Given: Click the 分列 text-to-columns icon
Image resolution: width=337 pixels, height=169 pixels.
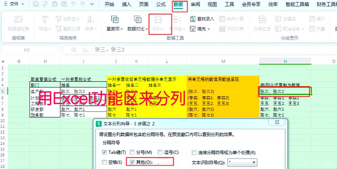Looking at the screenshot, I should 158,20.
